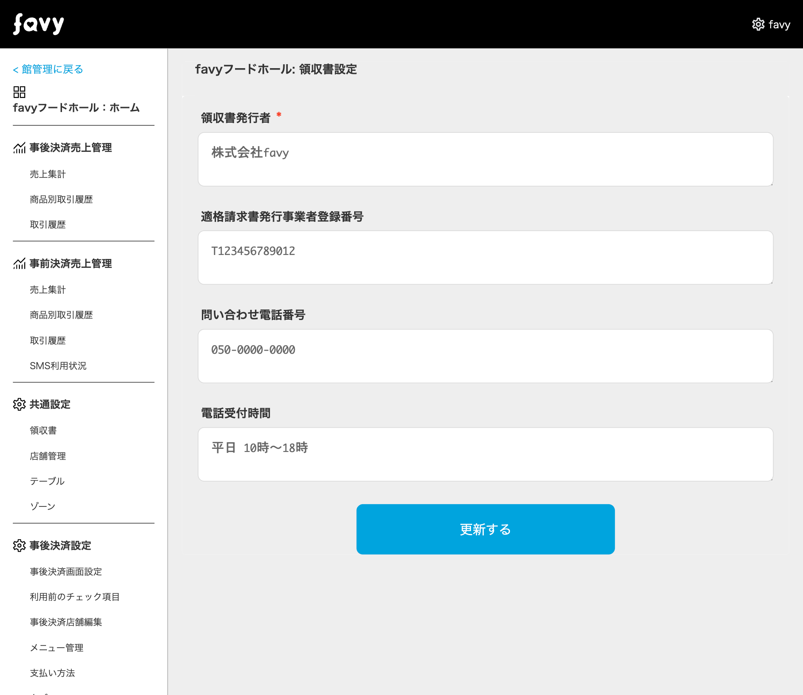Open メニュー管理 page
The width and height of the screenshot is (803, 695).
(57, 648)
